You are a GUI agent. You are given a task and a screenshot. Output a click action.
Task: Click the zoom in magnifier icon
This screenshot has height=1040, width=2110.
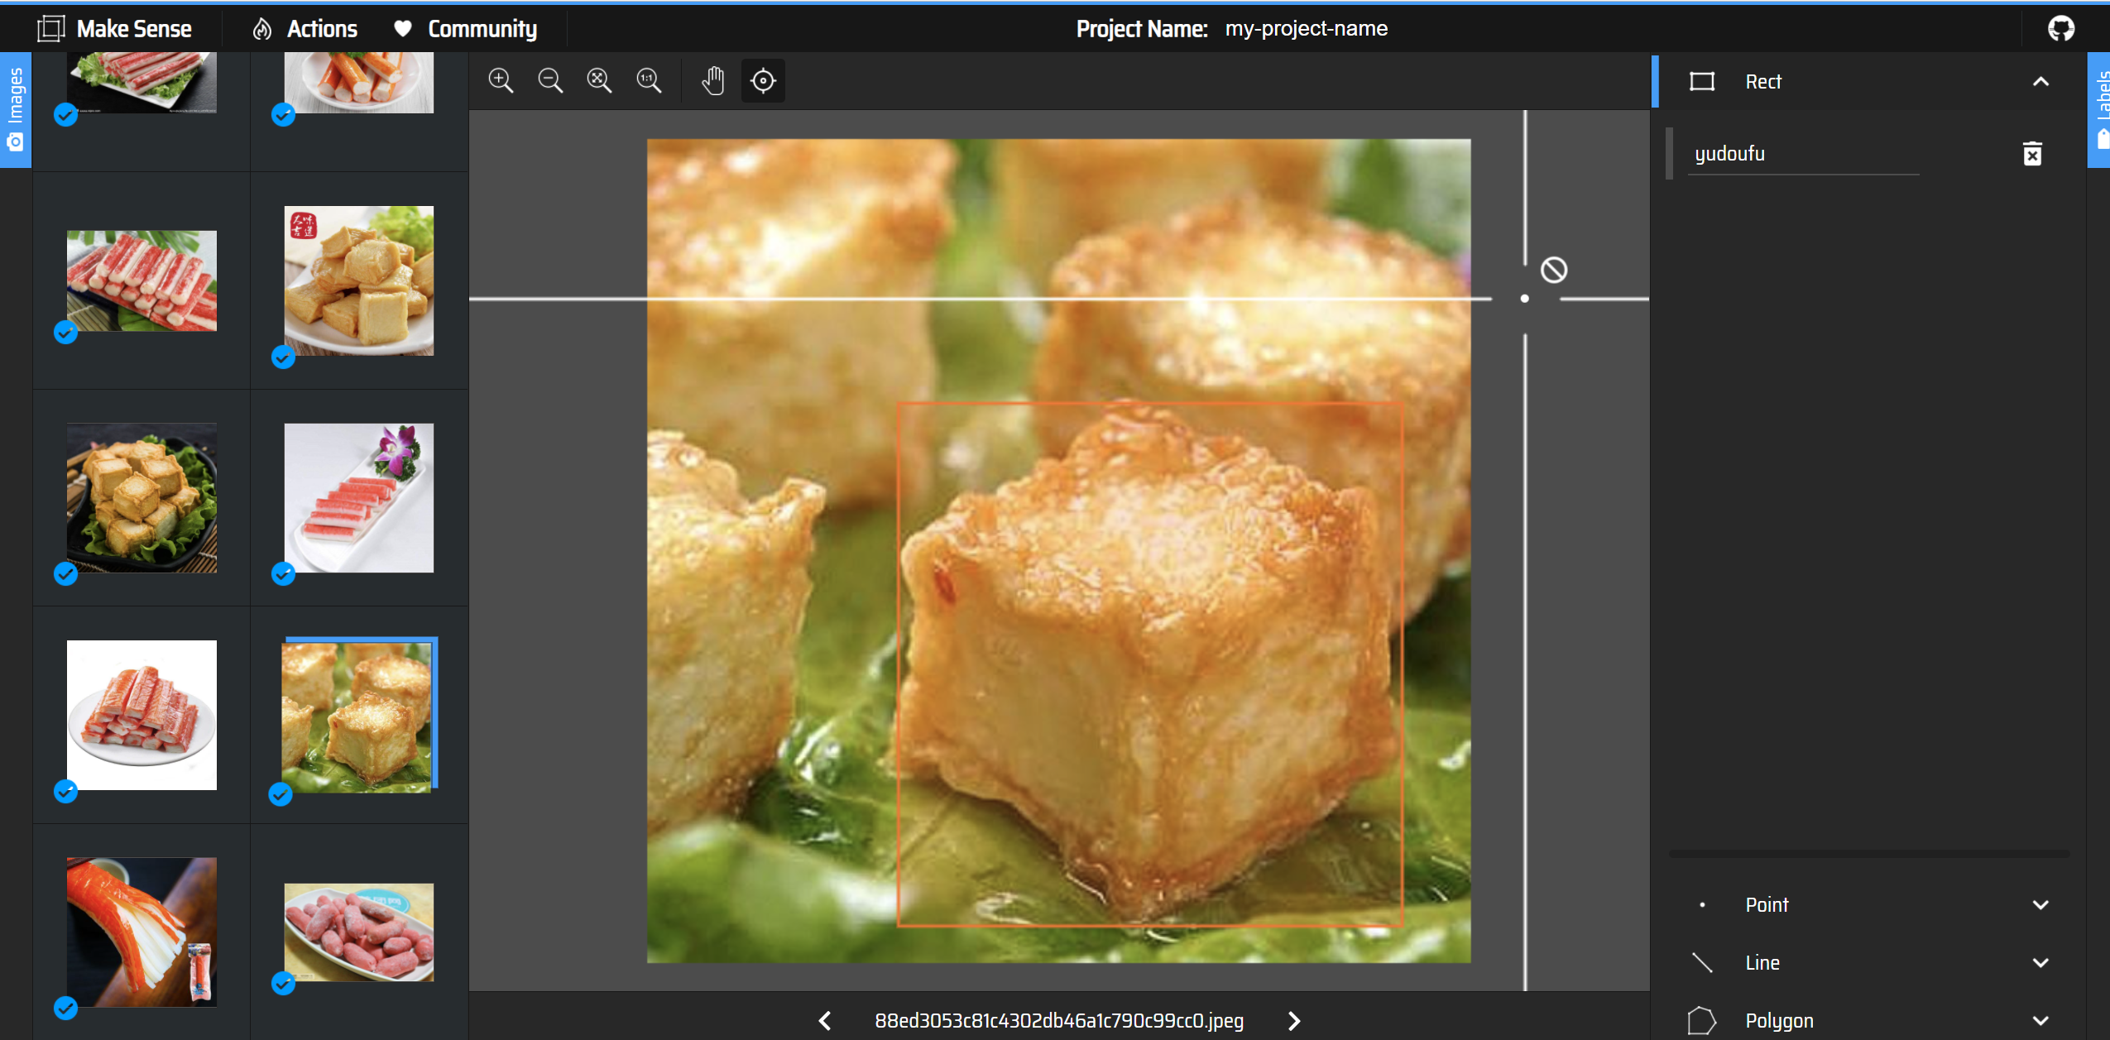coord(501,80)
